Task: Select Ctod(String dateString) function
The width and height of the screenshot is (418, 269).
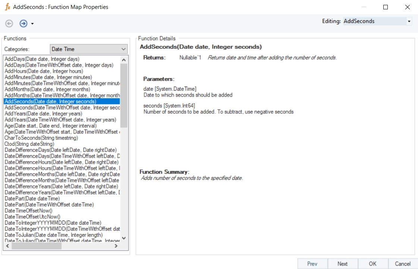Action: pos(29,144)
